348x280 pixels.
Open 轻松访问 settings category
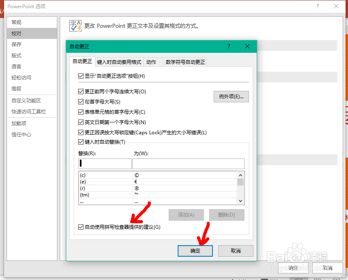point(32,78)
